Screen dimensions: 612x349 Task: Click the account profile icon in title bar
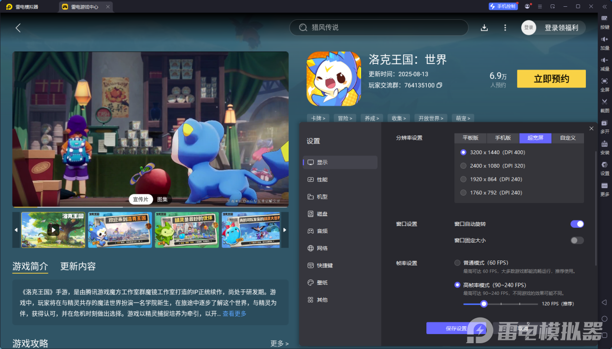click(527, 6)
